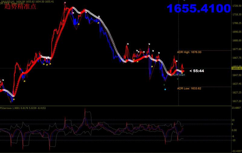Click the 23.6807 value on indicator scale
This screenshot has width=242, height=153.
click(236, 108)
